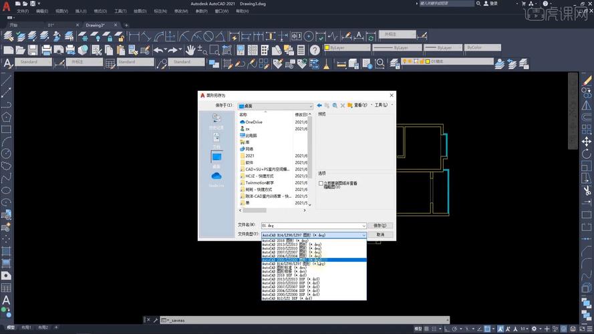Screen dimensions: 594x334
Task: Click the Pan hand tool icon
Action: 190,50
